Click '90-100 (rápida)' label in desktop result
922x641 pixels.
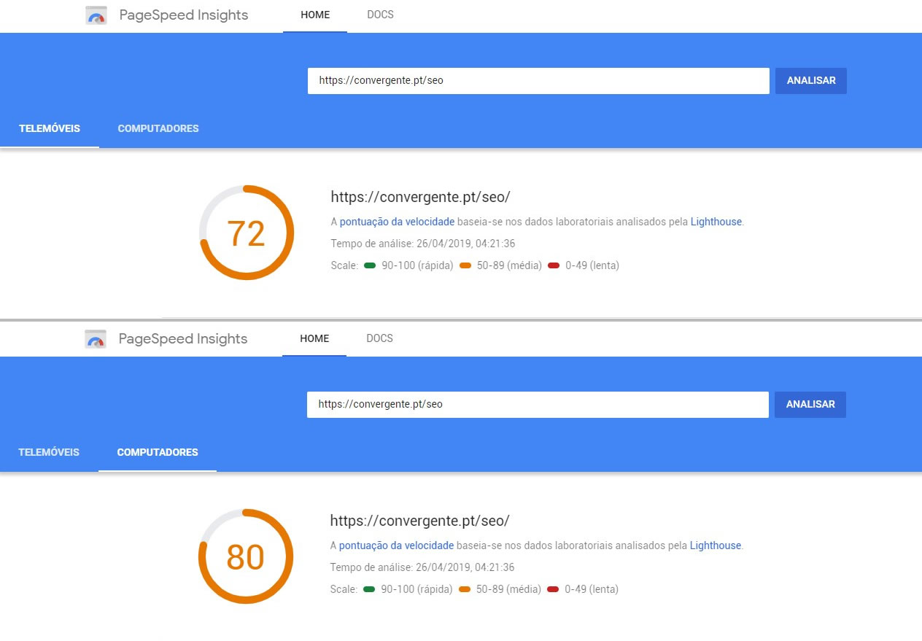point(417,589)
